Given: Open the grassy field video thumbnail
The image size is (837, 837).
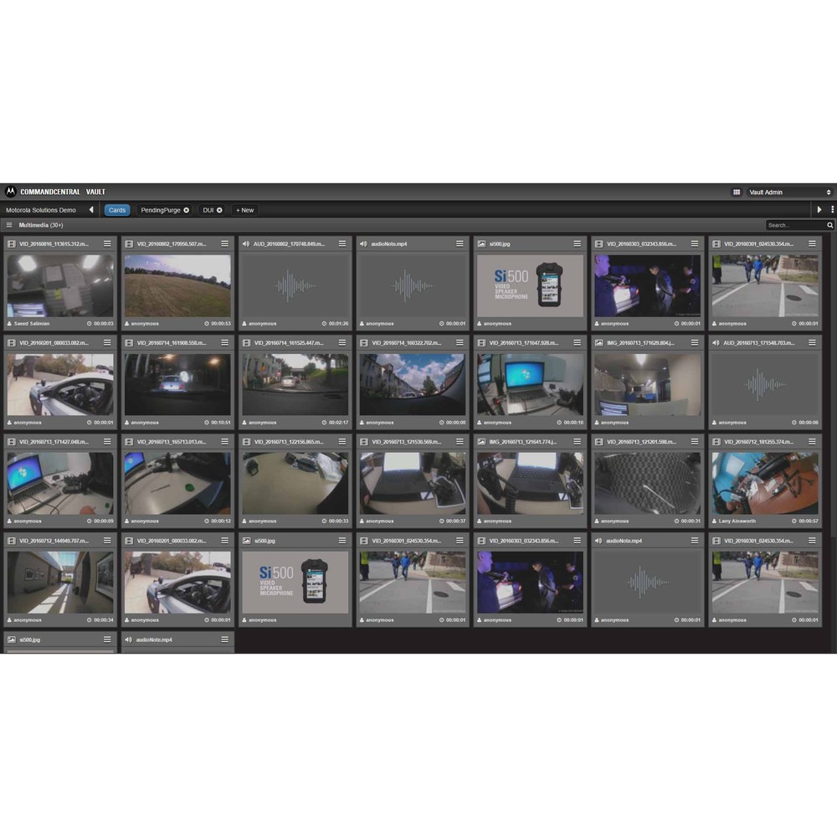Looking at the screenshot, I should 177,285.
